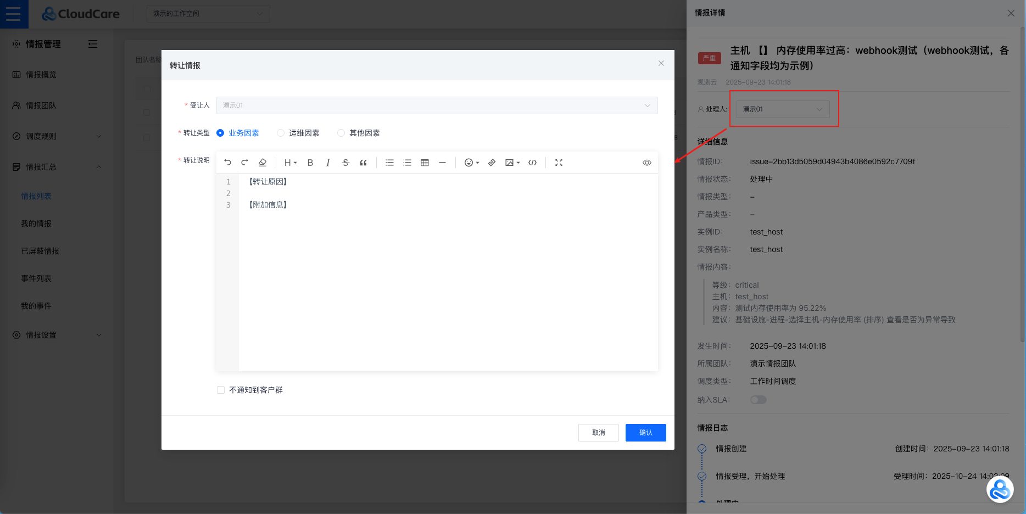
Task: Check the 不通知到客户群 checkbox
Action: pyautogui.click(x=221, y=390)
